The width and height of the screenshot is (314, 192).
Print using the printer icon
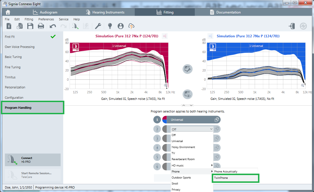pos(41,26)
